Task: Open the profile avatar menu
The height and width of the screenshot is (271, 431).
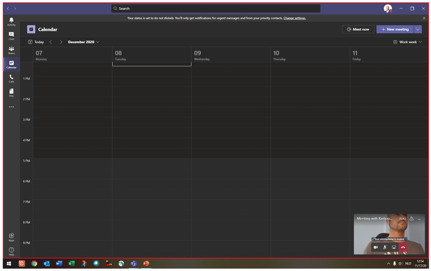Action: [387, 9]
